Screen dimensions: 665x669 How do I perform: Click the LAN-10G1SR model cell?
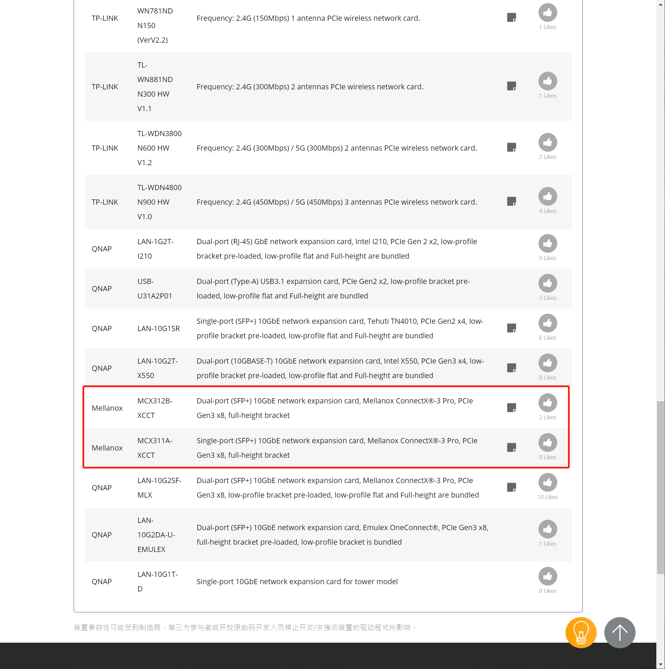(x=158, y=329)
